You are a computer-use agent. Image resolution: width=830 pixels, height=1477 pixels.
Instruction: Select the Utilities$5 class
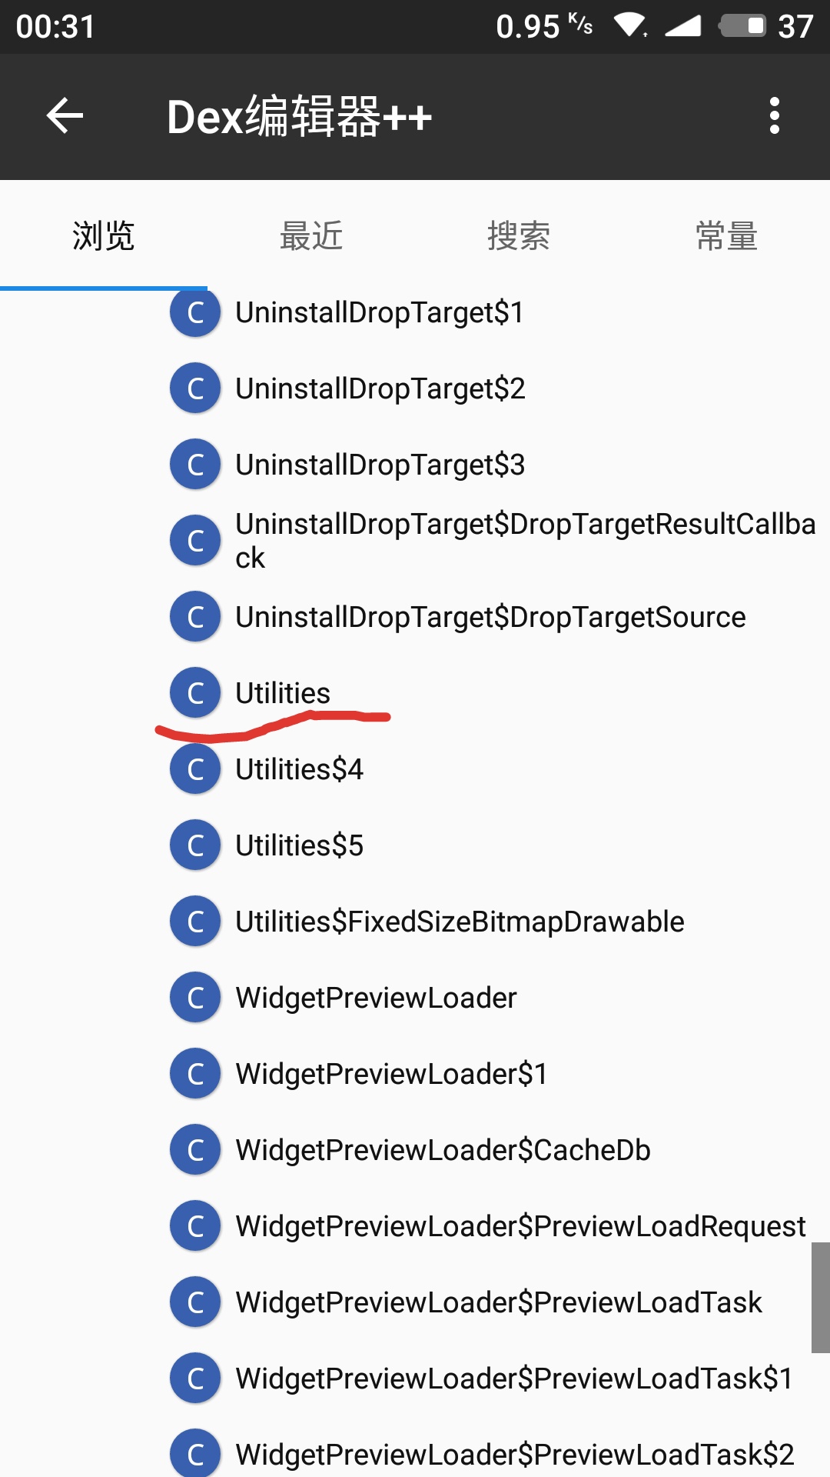(x=299, y=845)
